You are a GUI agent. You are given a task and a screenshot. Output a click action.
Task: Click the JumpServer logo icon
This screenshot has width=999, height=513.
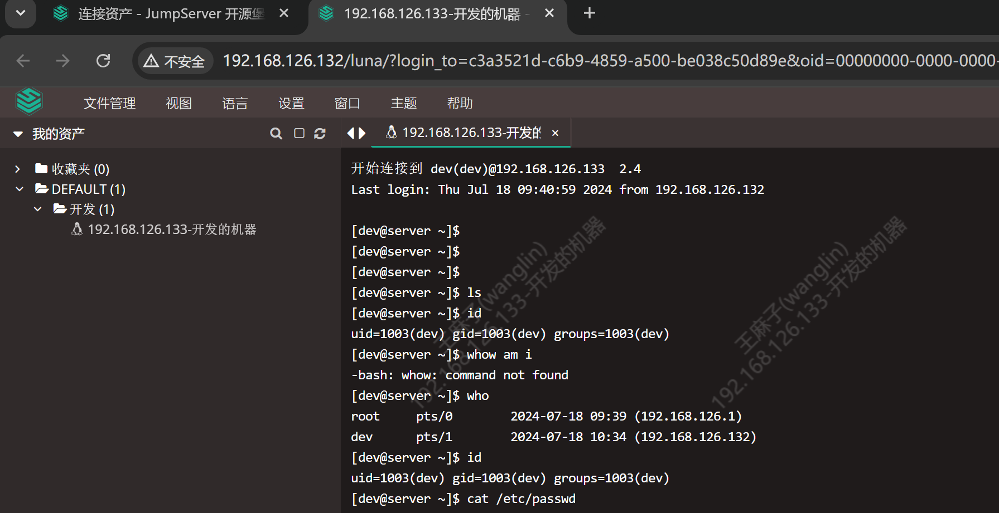point(29,102)
